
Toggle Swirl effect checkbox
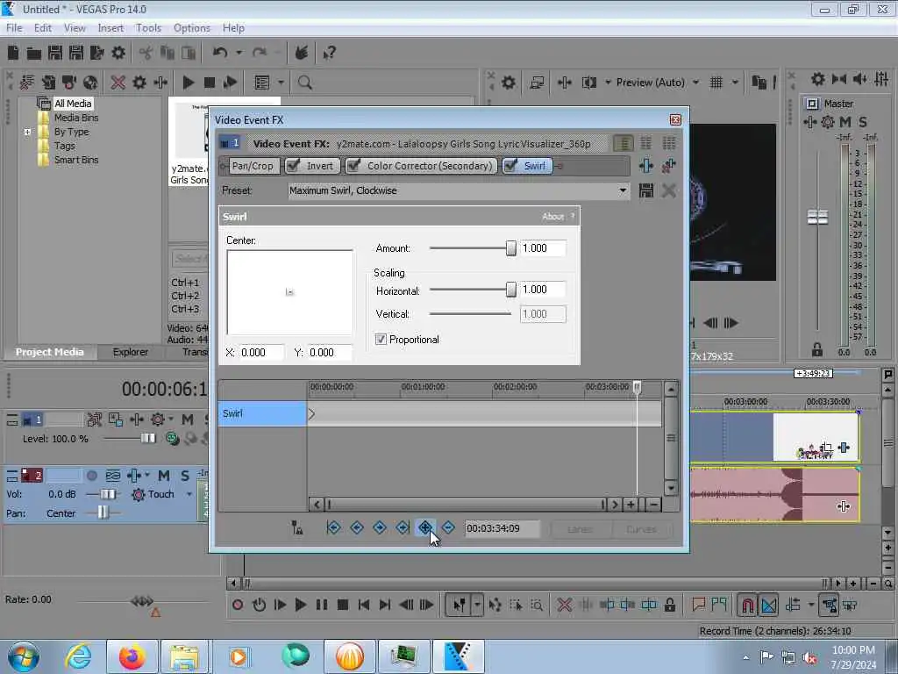tap(510, 166)
